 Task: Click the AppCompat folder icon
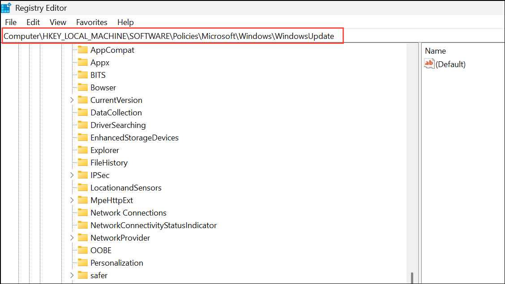pos(82,50)
